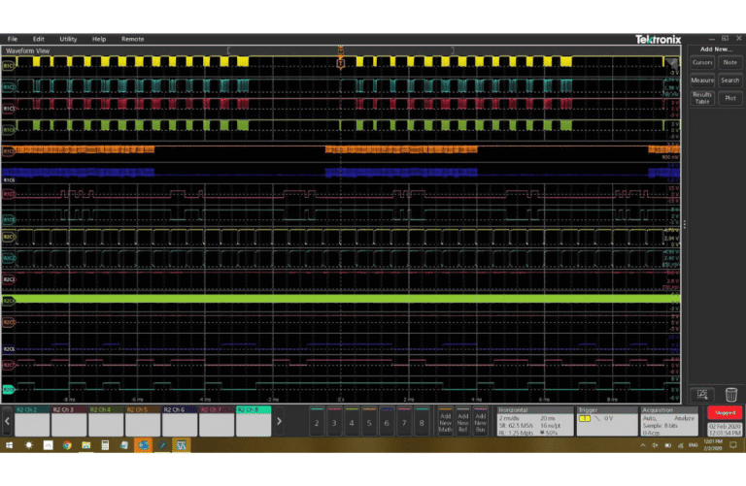The height and width of the screenshot is (486, 746).
Task: Open the Acquisition settings badge
Action: click(669, 421)
